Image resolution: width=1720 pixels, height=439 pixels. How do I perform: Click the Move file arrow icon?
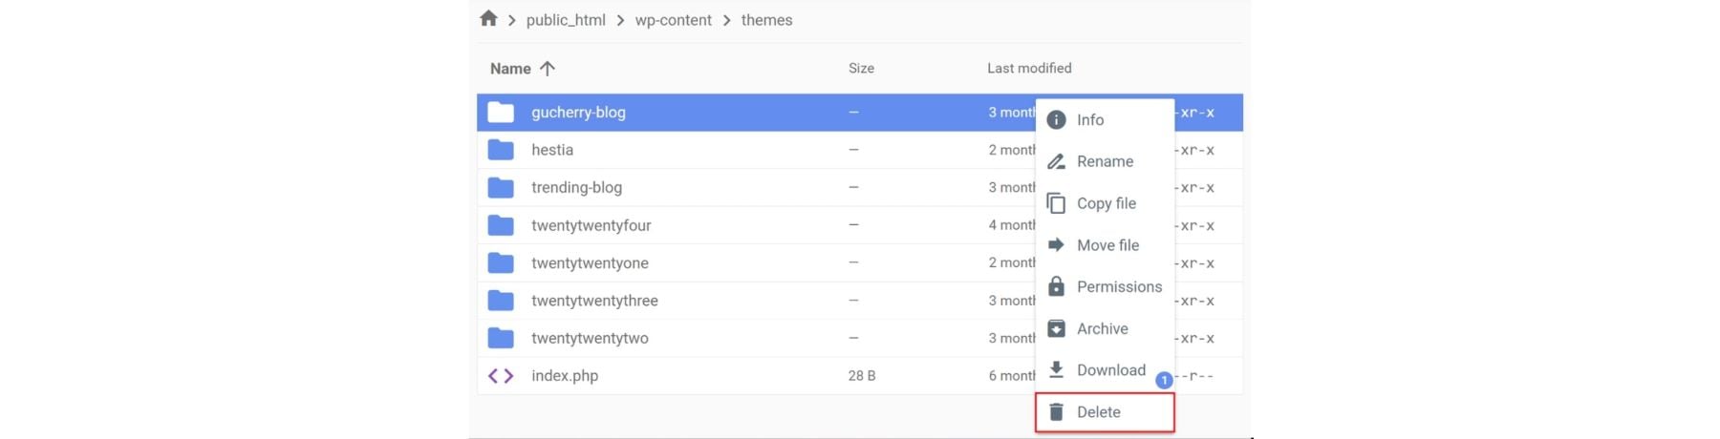pyautogui.click(x=1056, y=245)
